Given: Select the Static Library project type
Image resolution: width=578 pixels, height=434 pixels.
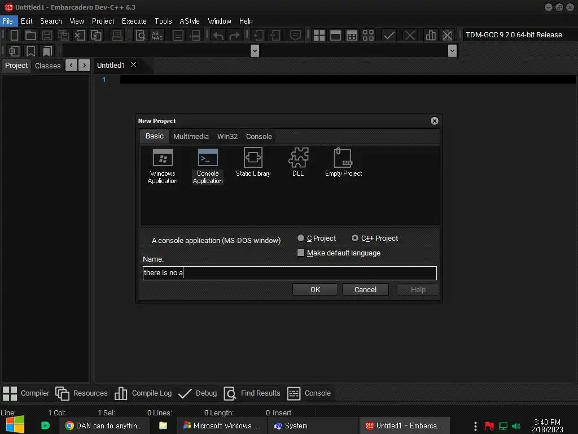Looking at the screenshot, I should pyautogui.click(x=253, y=162).
